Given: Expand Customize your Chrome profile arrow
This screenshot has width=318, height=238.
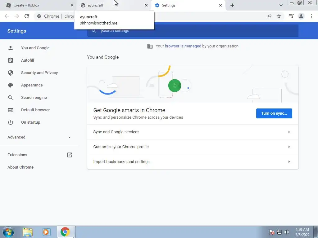Looking at the screenshot, I should click(289, 147).
